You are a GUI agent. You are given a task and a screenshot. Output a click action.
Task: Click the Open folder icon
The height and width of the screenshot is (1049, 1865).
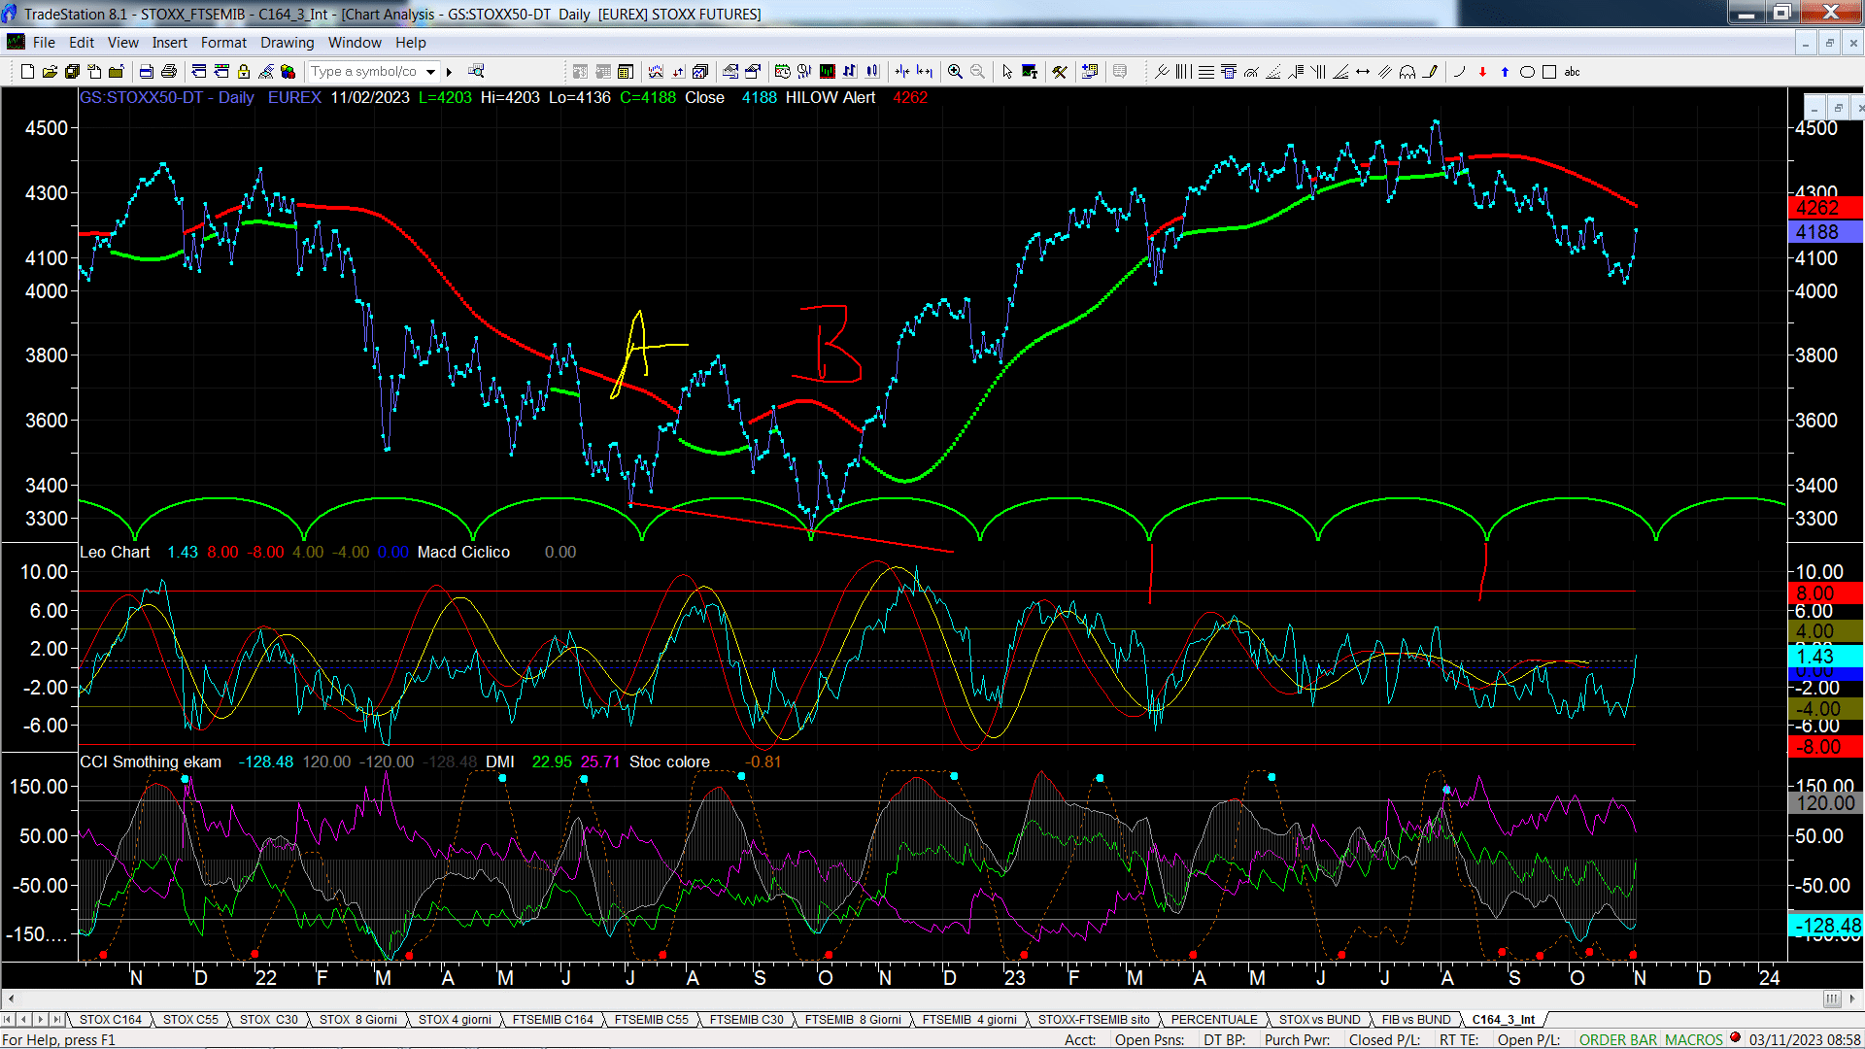[x=50, y=72]
